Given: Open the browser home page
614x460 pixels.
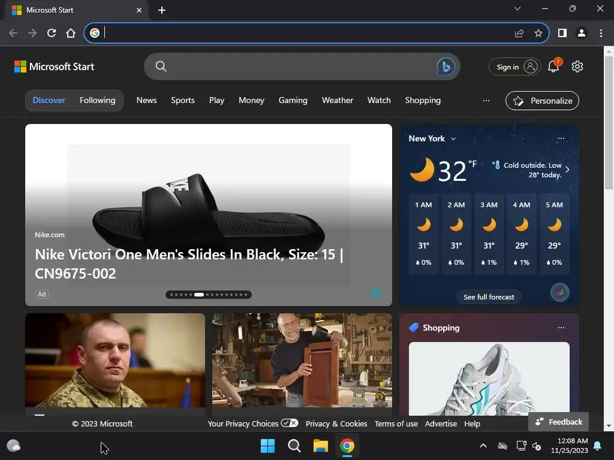Looking at the screenshot, I should [71, 34].
